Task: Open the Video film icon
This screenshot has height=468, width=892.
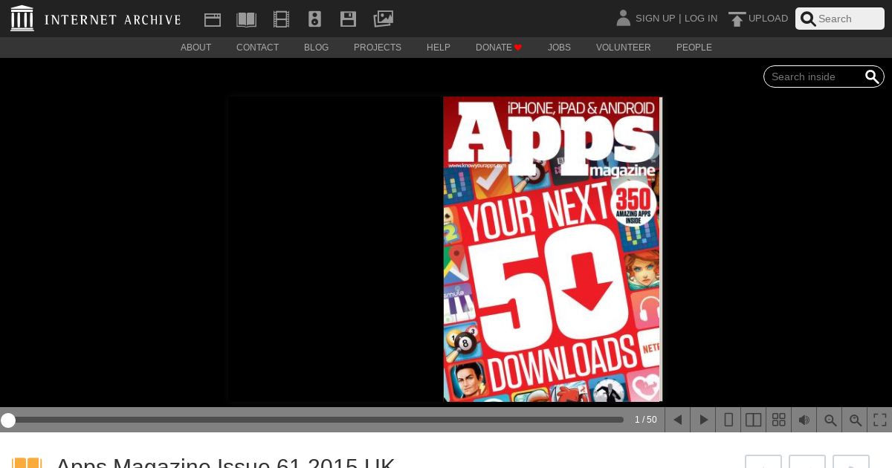Action: click(x=281, y=19)
